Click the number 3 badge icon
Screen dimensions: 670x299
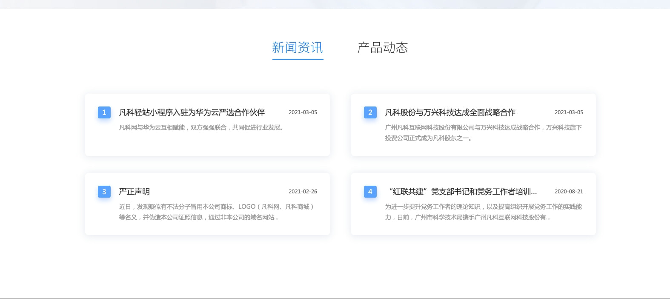[x=104, y=192]
